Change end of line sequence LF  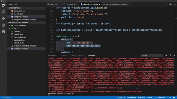(155, 98)
